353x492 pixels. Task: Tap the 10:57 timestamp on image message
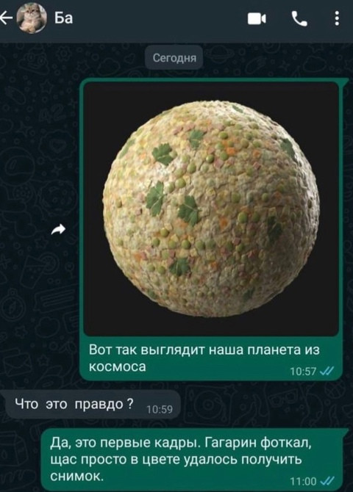click(303, 372)
